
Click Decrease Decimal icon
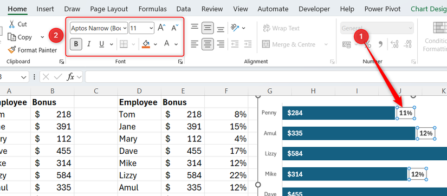408,44
